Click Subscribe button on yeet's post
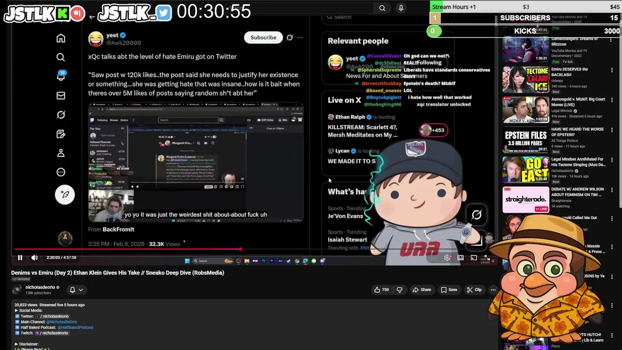Screen dimensions: 622x350 pyautogui.click(x=263, y=37)
